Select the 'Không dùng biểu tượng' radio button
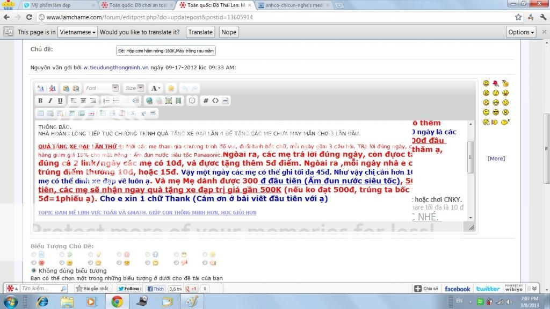This screenshot has height=309, width=550. [34, 271]
